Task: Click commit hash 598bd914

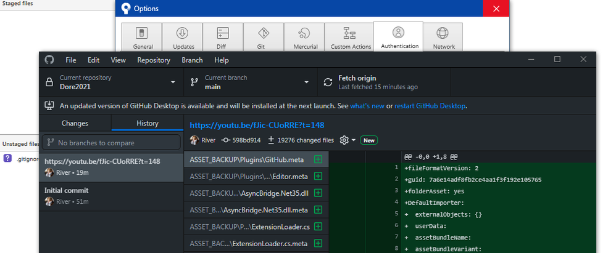Action: click(x=241, y=140)
